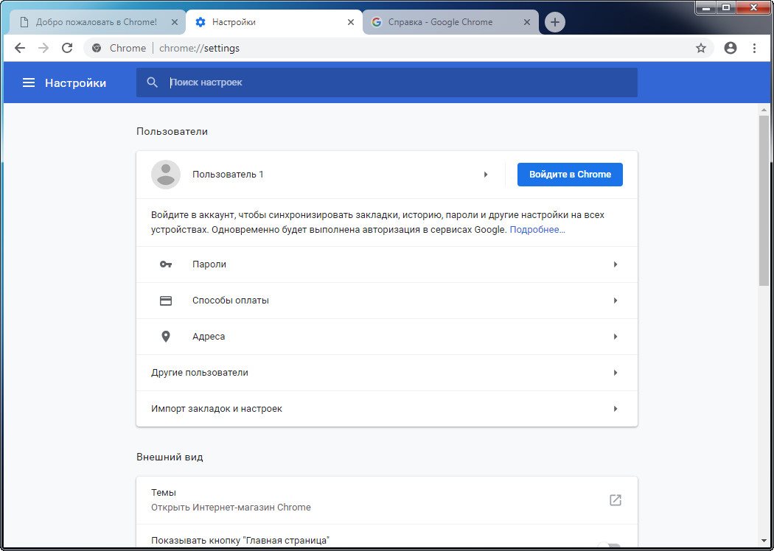Click the external link icon beside Темы

tap(615, 500)
